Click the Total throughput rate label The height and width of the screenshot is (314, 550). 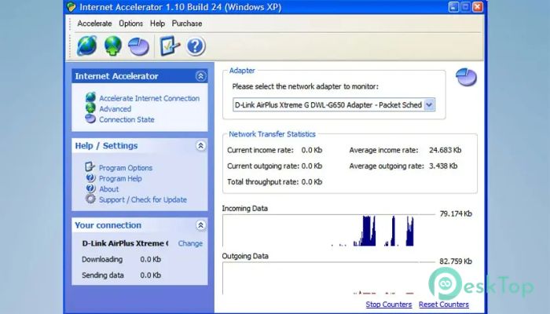(x=262, y=181)
